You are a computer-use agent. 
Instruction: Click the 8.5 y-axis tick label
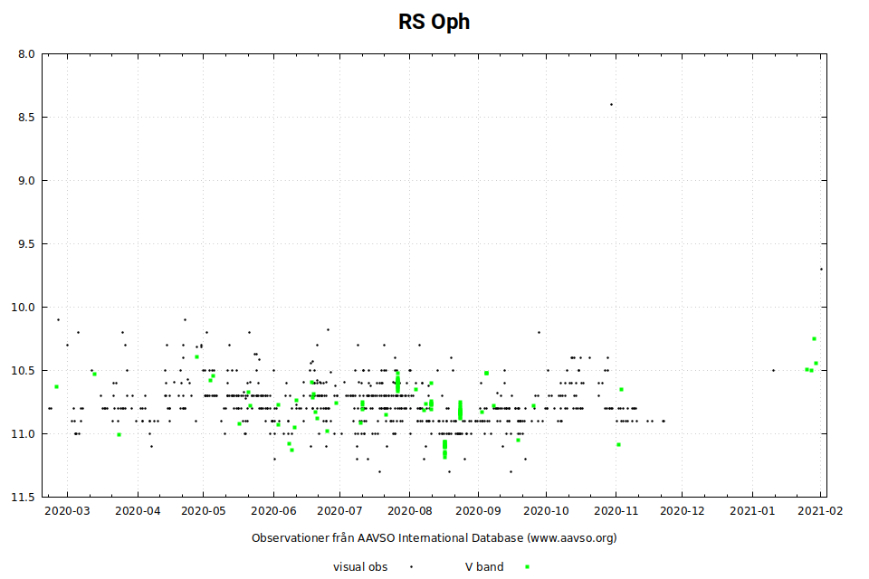[x=26, y=118]
